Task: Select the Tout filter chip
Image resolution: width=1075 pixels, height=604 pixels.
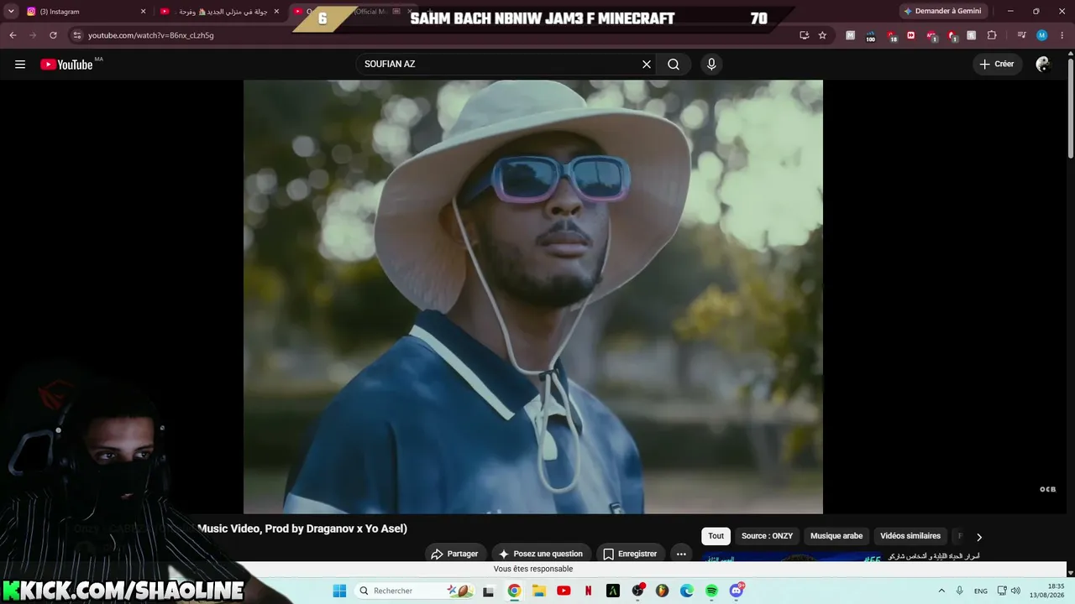Action: [716, 536]
